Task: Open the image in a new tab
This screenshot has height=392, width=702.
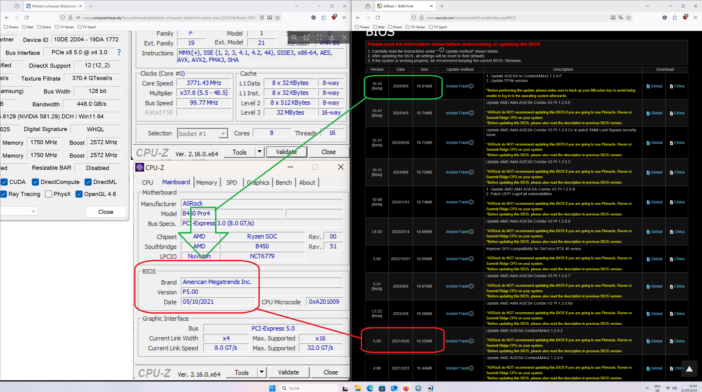Action: click(307, 37)
